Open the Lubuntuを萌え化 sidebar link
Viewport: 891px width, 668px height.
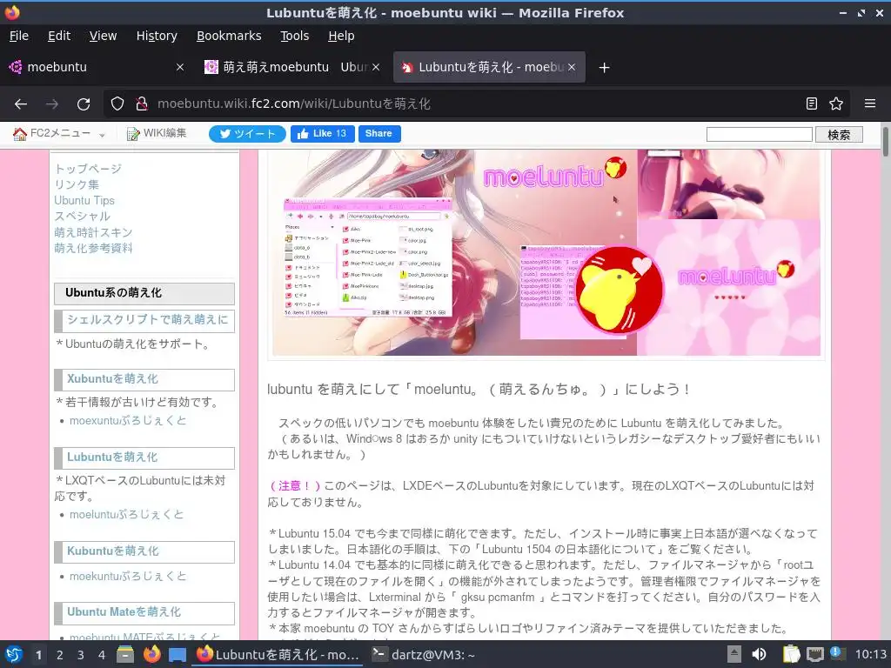pyautogui.click(x=112, y=458)
